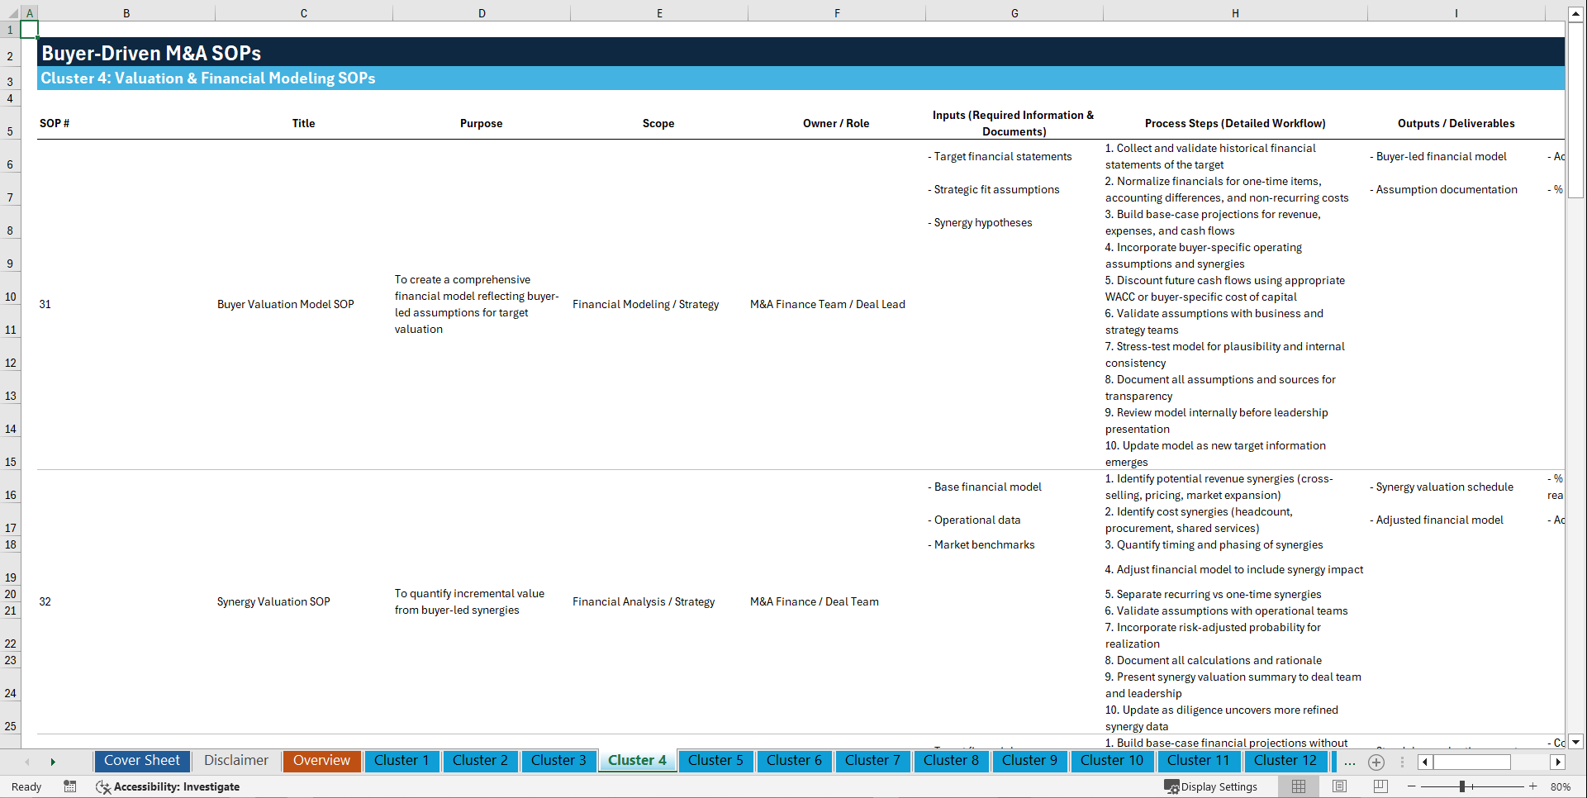The width and height of the screenshot is (1587, 798).
Task: Click the left sheet-navigation arrow
Action: (x=27, y=762)
